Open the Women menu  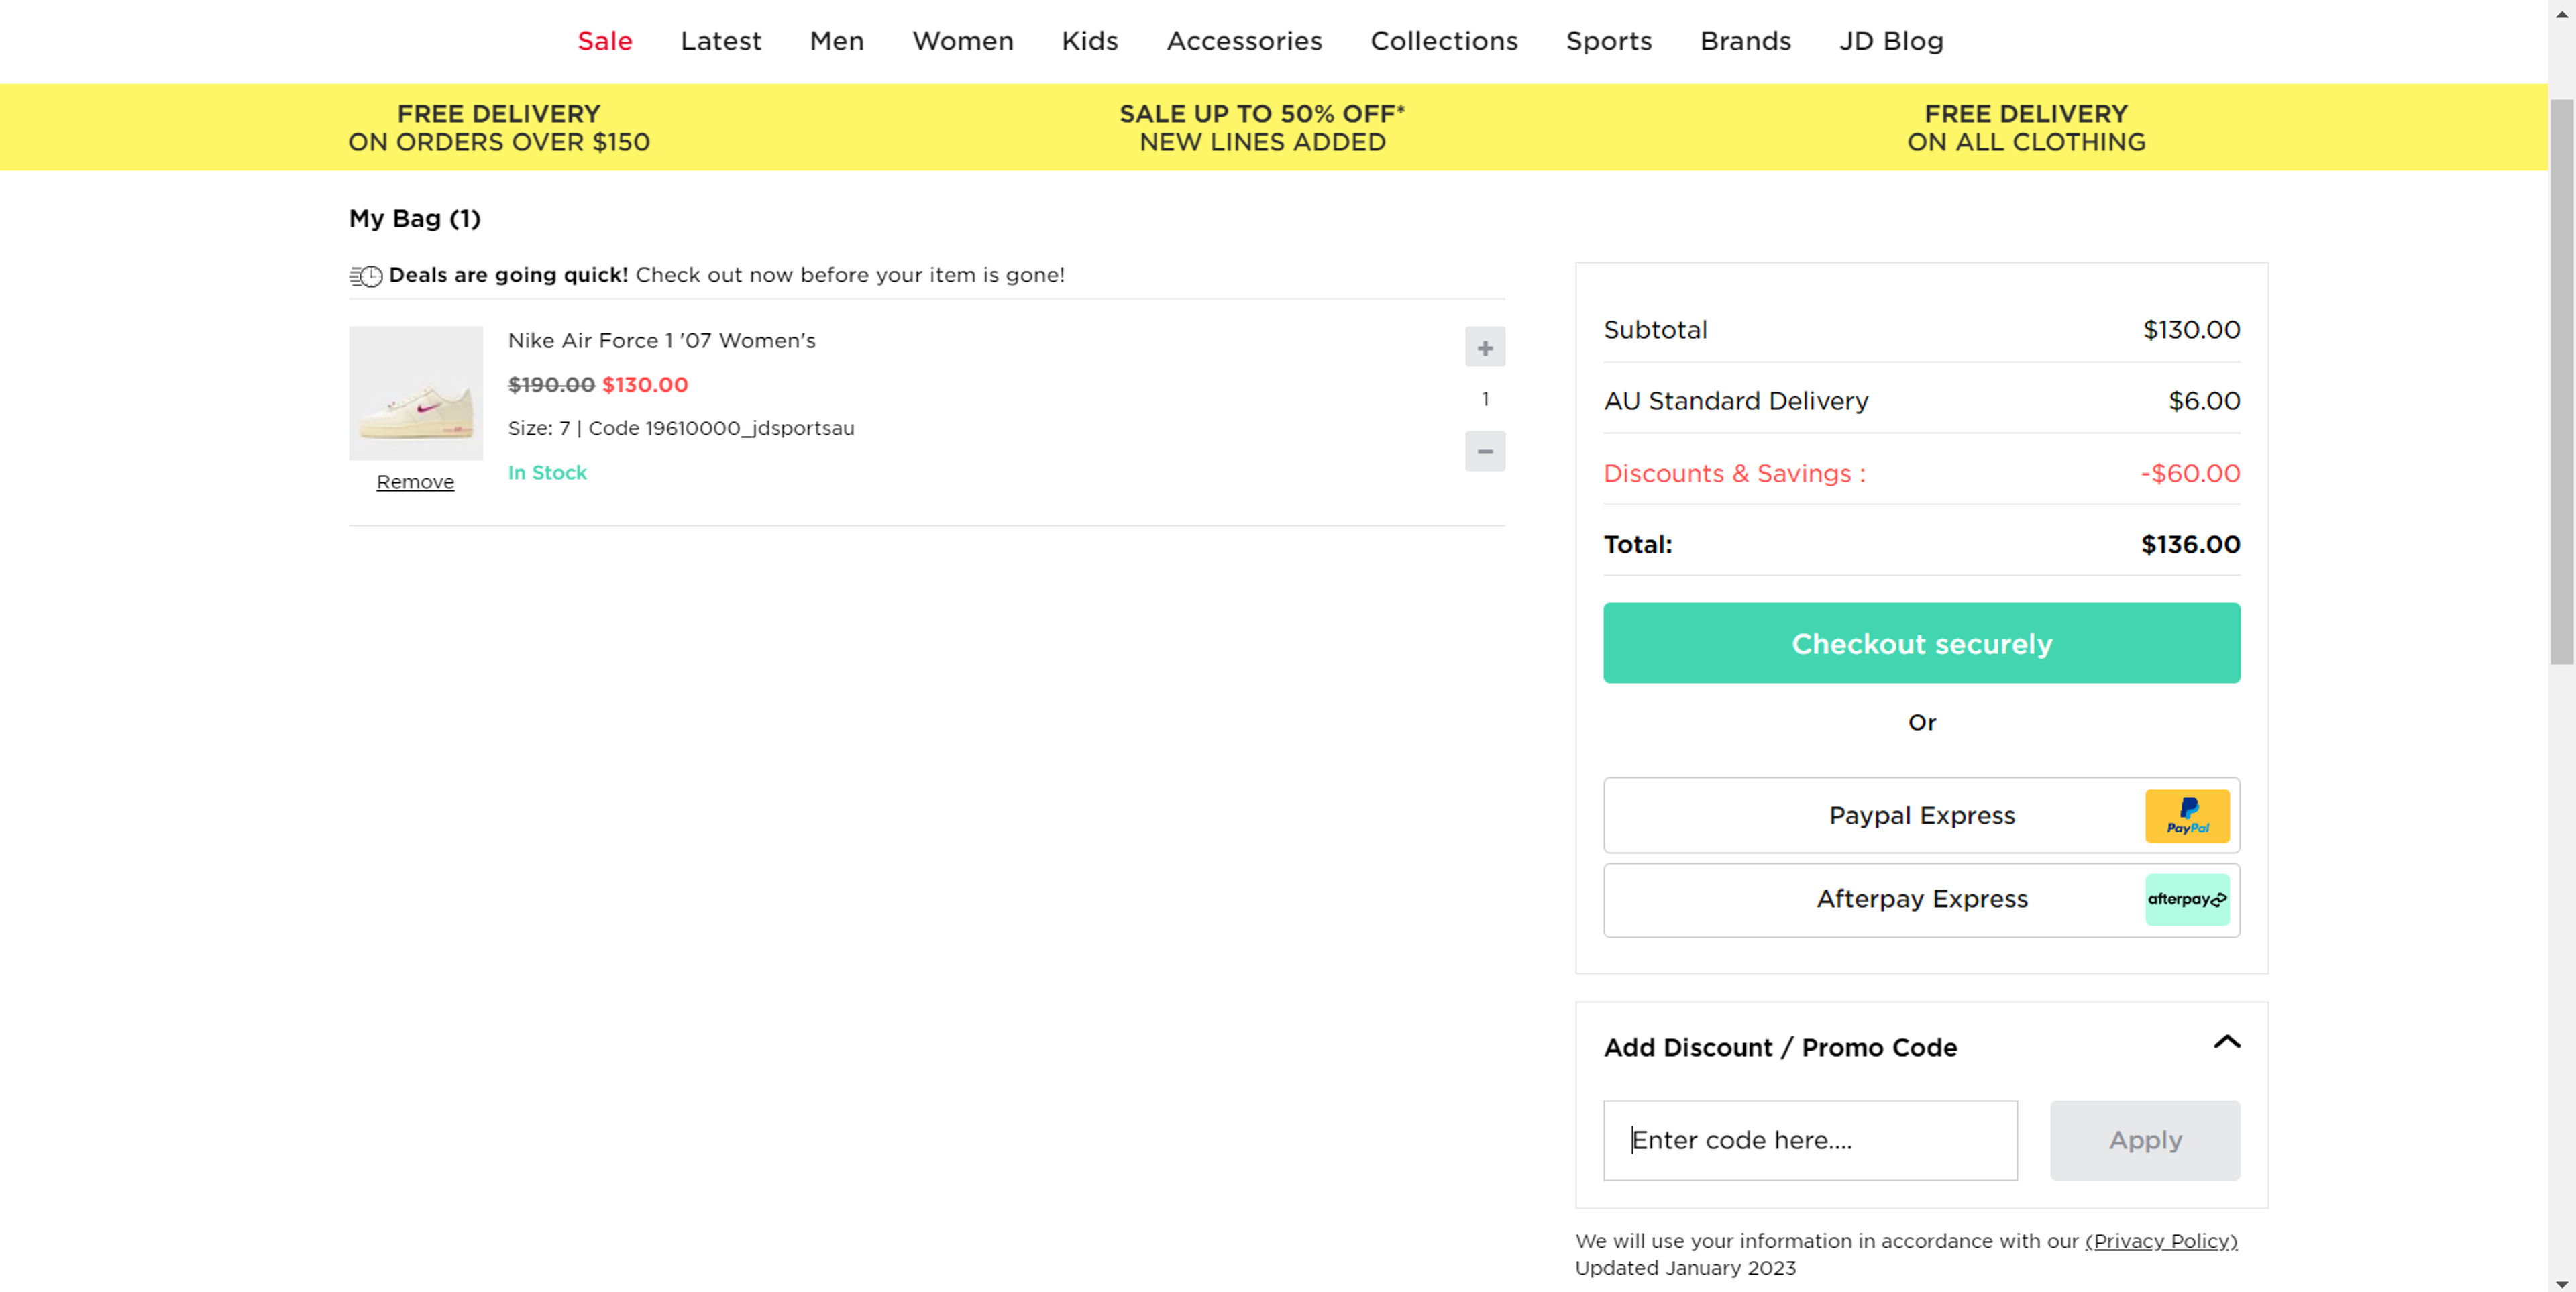[962, 41]
